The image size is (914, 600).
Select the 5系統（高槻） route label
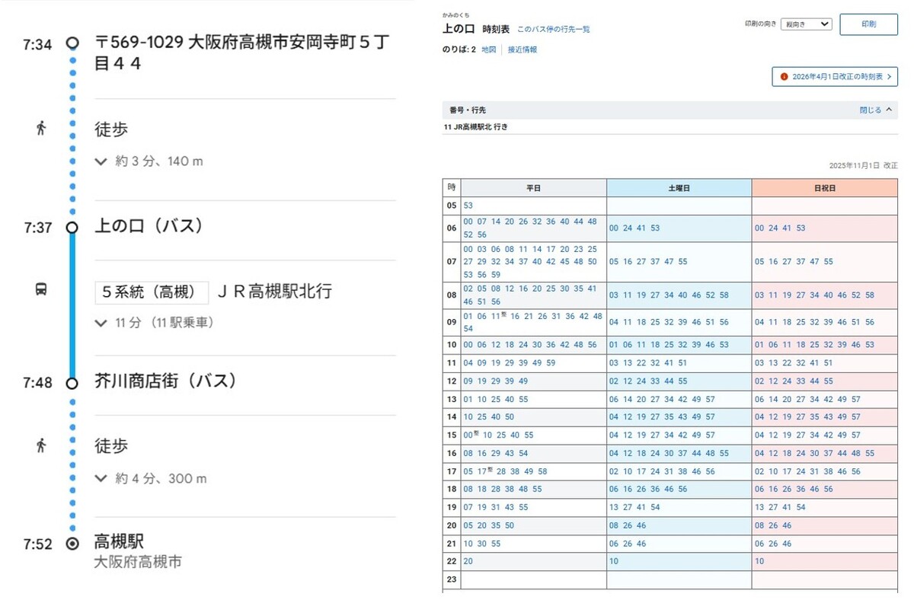pos(152,292)
